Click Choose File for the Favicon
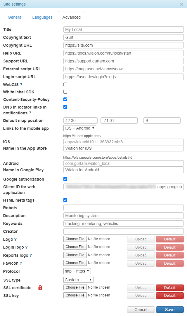This screenshot has width=187, height=316. pyautogui.click(x=75, y=263)
